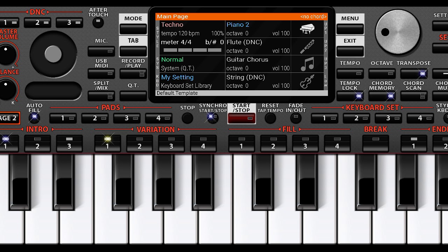Select Intro 2
Screen dimensions: 448x252
pyautogui.click(x=37, y=143)
